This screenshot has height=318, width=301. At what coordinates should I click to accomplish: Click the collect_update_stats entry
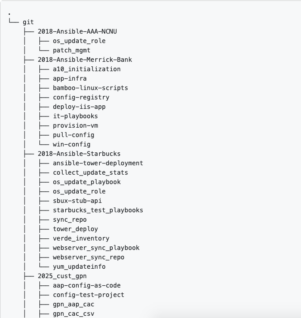pyautogui.click(x=90, y=172)
